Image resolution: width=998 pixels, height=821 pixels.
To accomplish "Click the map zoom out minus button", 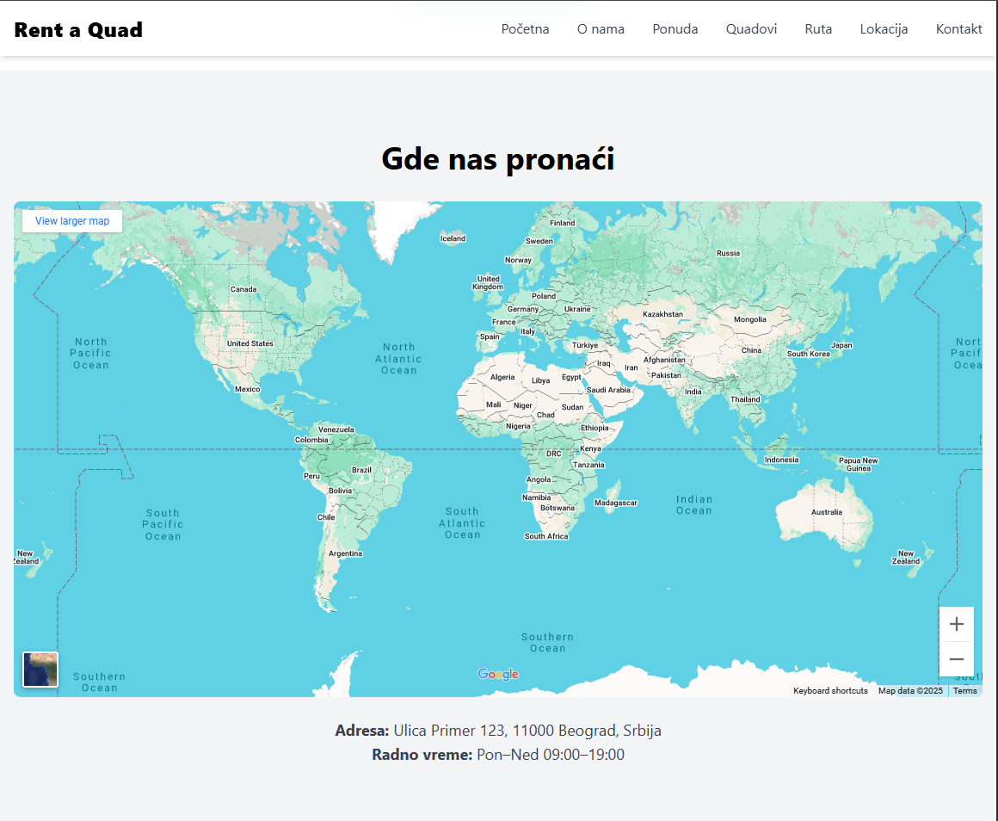I will click(956, 659).
